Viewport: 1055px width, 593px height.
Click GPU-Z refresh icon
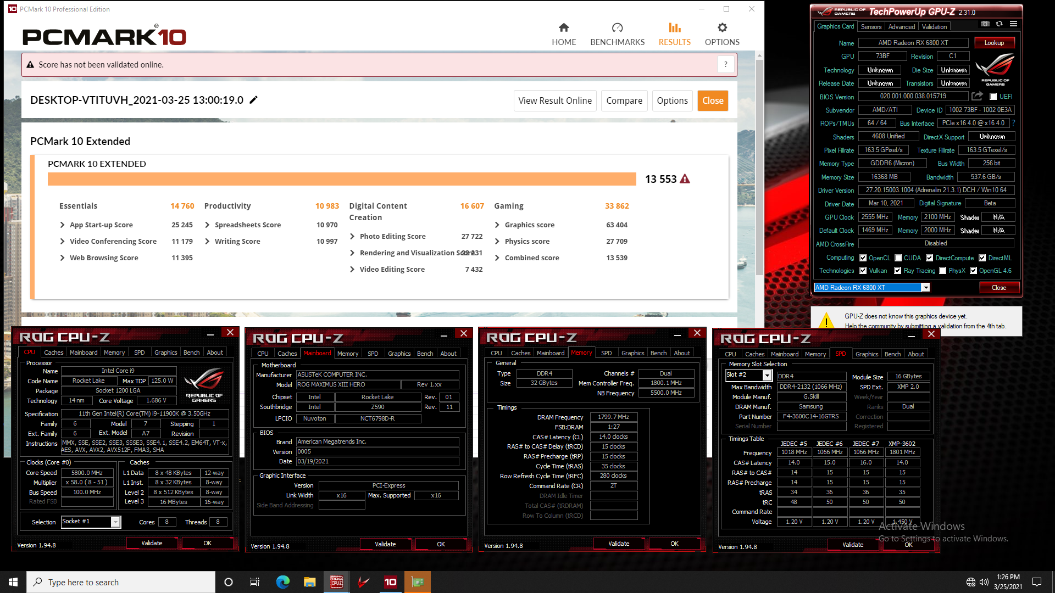click(999, 24)
